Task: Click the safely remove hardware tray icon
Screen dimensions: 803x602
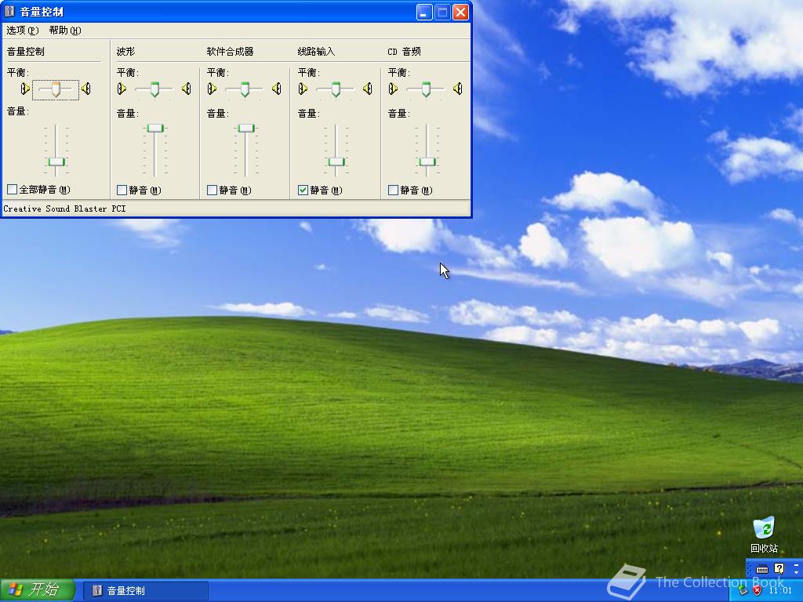Action: tap(743, 590)
